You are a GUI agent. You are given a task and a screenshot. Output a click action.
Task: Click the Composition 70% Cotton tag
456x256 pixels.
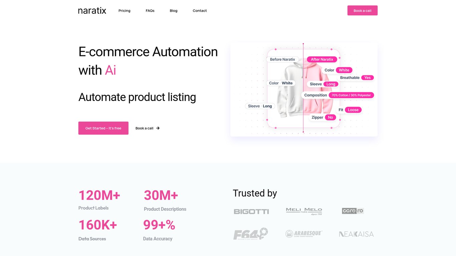tap(338, 95)
